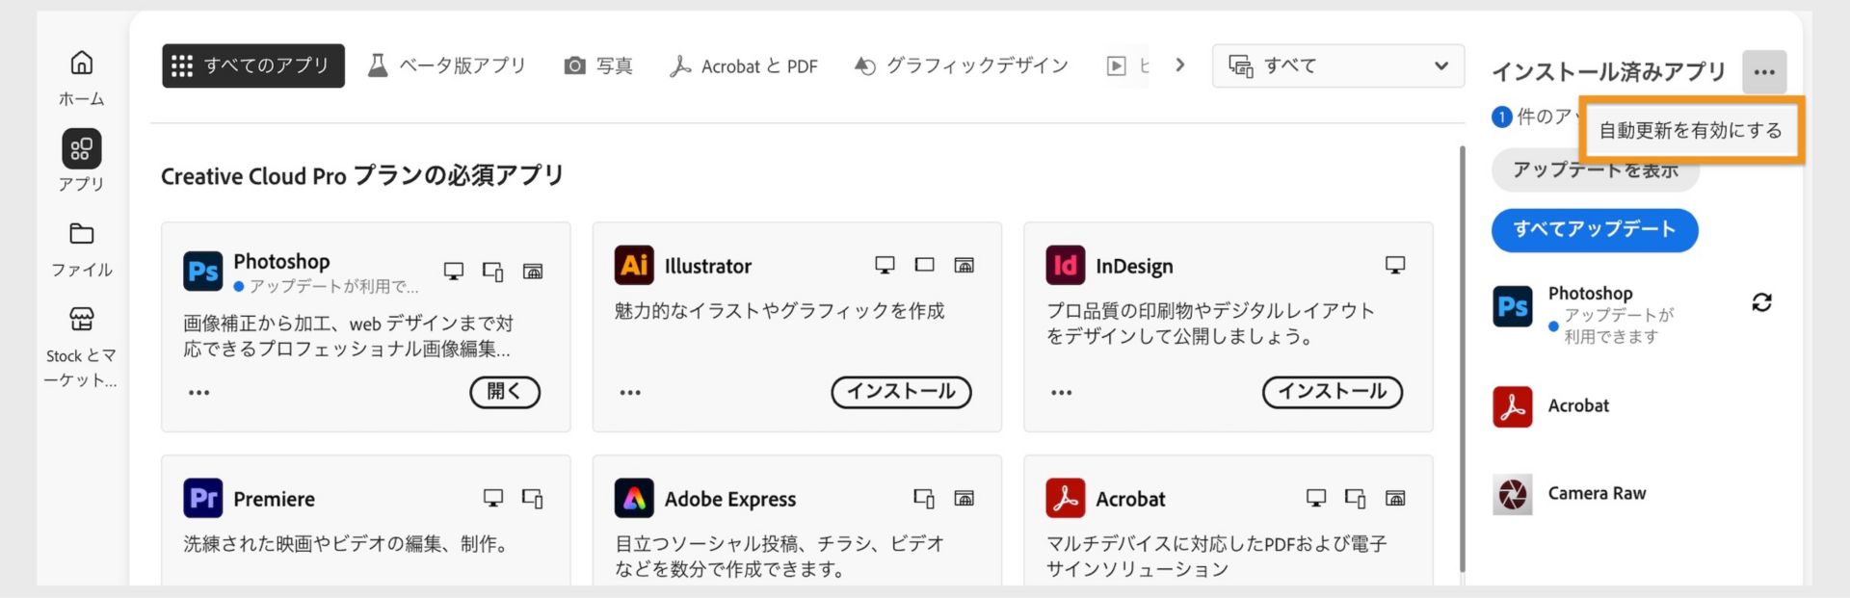
Task: Click Adobe Express card mobile devices icon
Action: tap(924, 498)
